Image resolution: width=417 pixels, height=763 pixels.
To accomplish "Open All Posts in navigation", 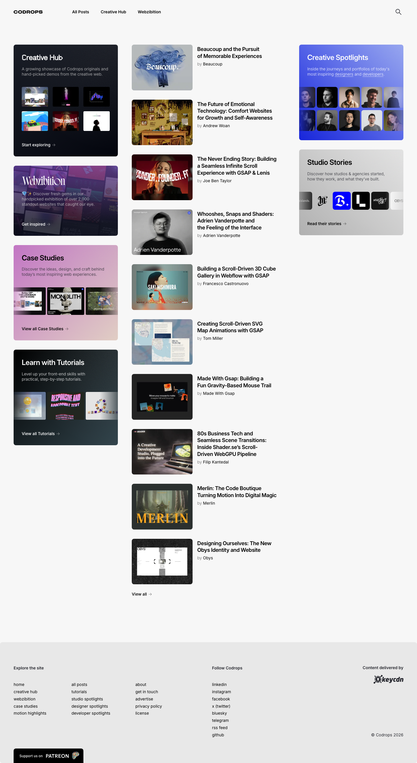I will (81, 12).
